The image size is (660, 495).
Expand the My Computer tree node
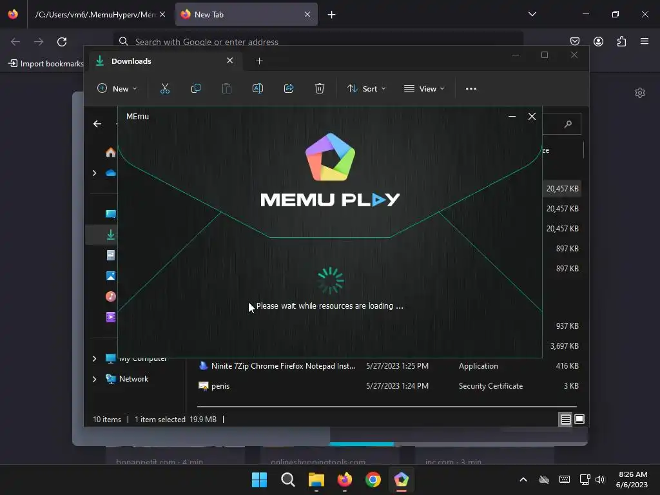click(94, 358)
